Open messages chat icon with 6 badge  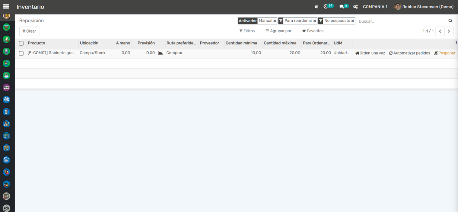point(342,7)
